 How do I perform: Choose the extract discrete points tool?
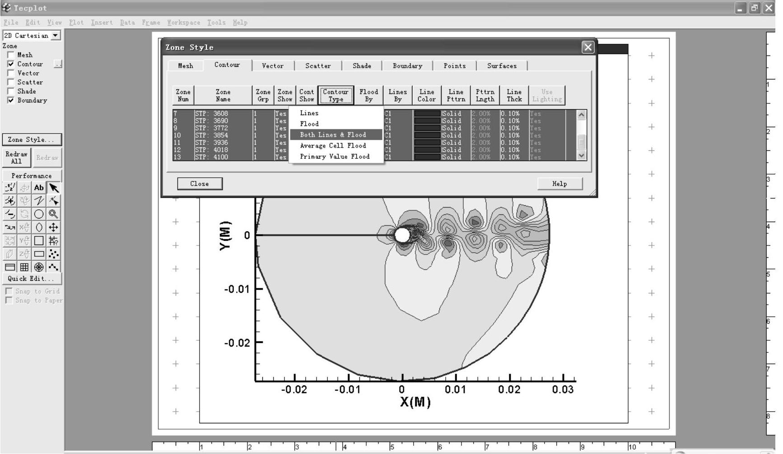tap(53, 254)
